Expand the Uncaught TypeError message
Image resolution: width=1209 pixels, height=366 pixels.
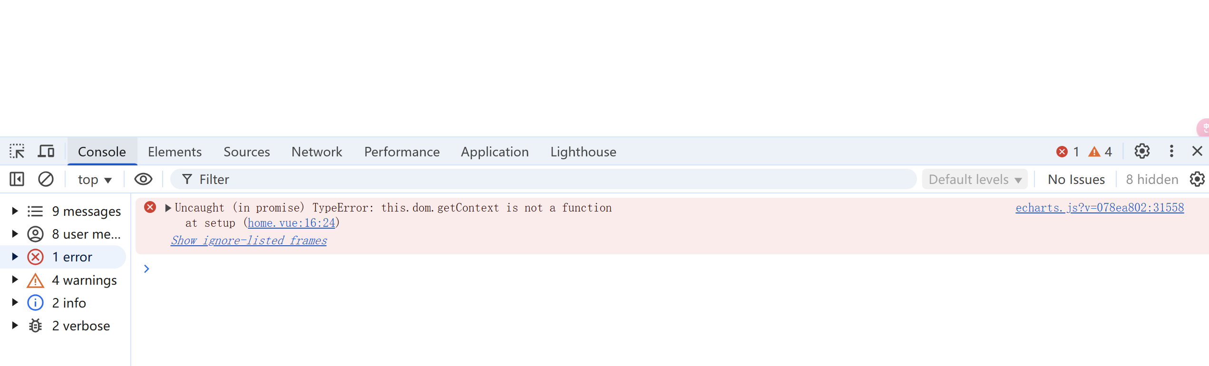tap(168, 208)
